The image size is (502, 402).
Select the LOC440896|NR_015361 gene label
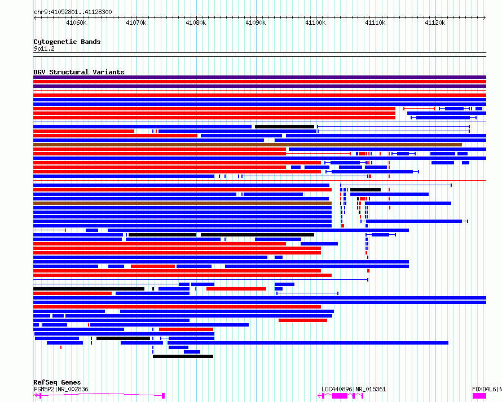354,389
